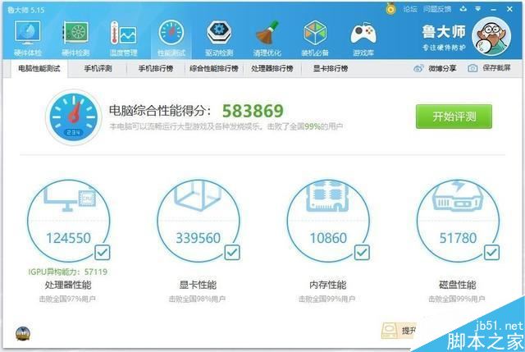The image size is (525, 352).
Task: Open the 清理优化 cleanup broom icon
Action: click(x=267, y=38)
